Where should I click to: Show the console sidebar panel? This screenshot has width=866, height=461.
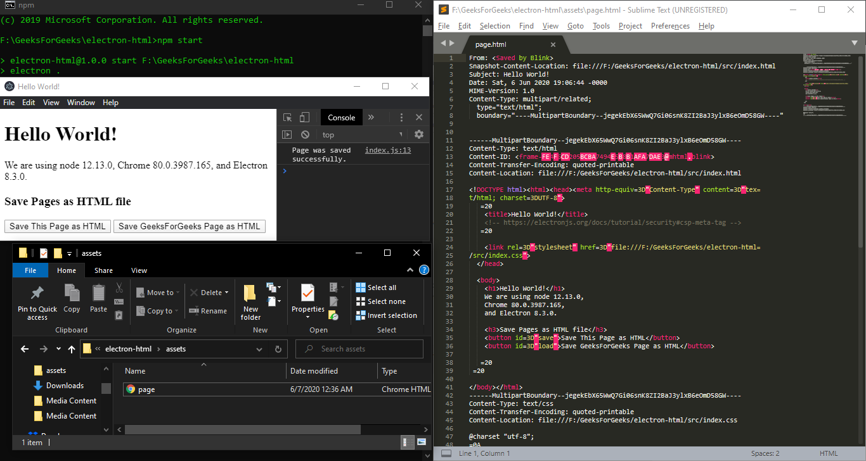pos(287,135)
